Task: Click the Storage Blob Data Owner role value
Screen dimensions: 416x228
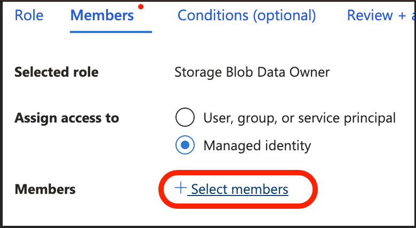Action: point(252,72)
